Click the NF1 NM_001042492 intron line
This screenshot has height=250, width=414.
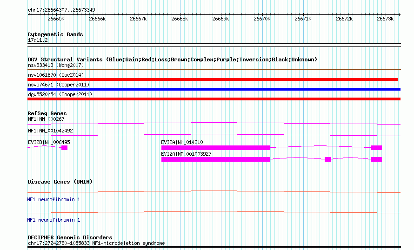click(x=214, y=135)
